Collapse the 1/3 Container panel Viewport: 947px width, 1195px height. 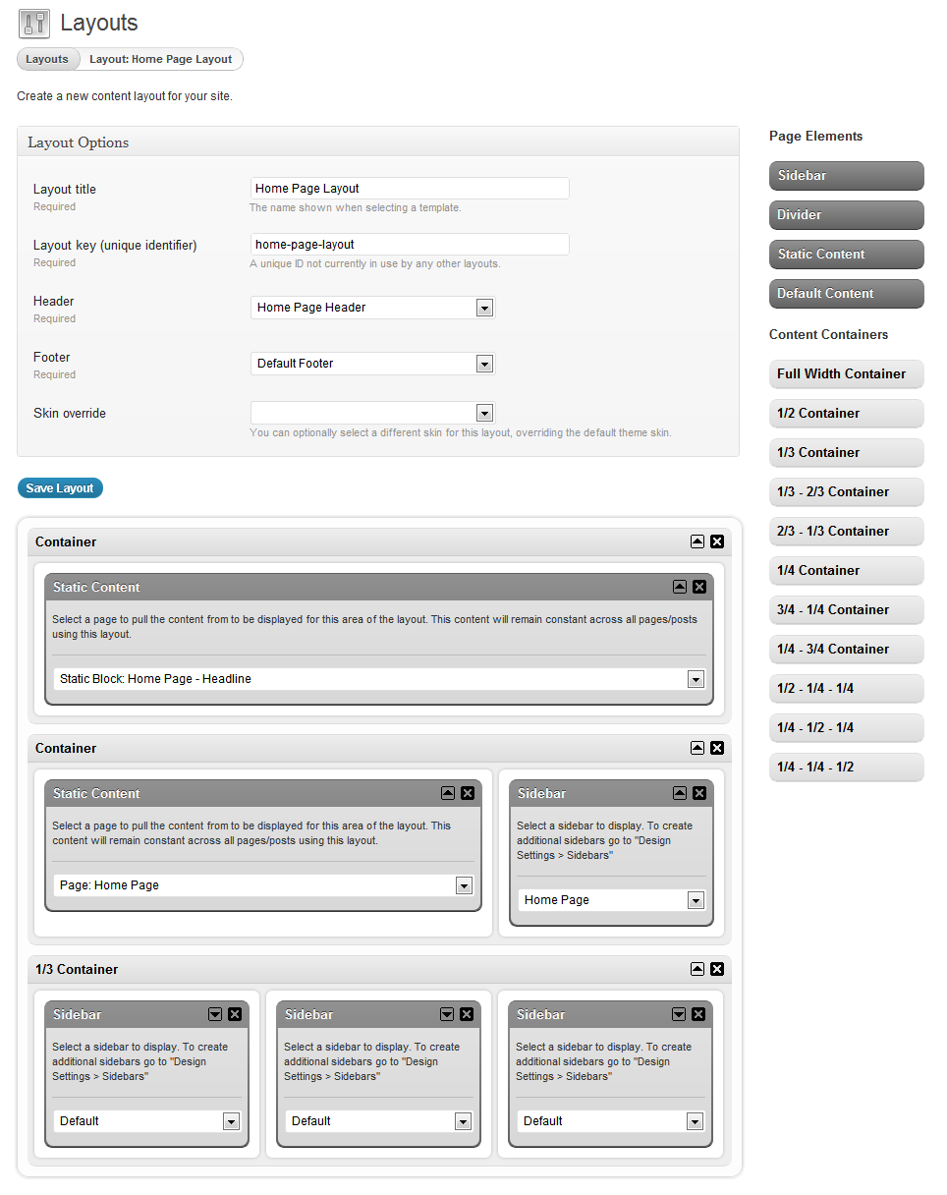697,969
